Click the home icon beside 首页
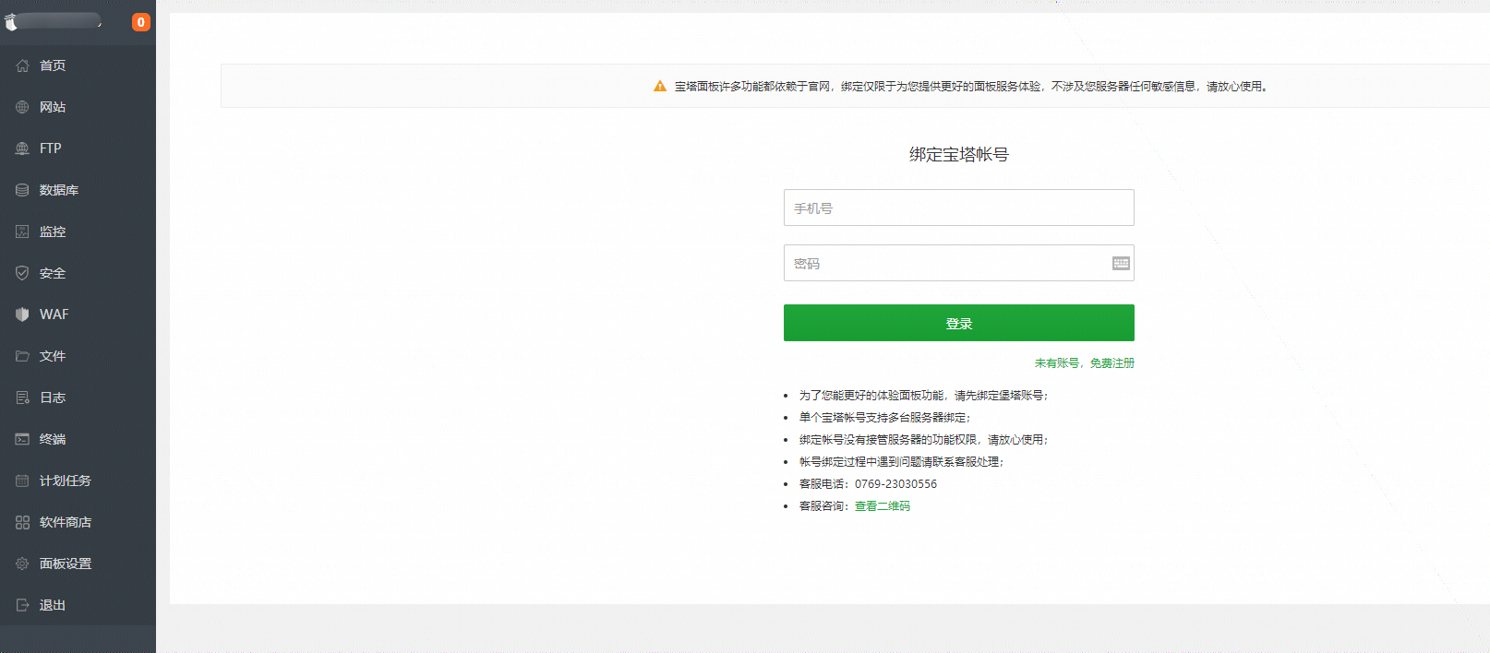This screenshot has width=1490, height=653. (x=22, y=65)
